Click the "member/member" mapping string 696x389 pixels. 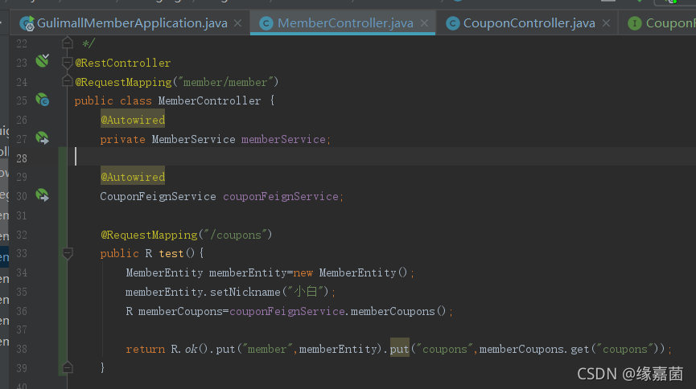click(x=225, y=82)
